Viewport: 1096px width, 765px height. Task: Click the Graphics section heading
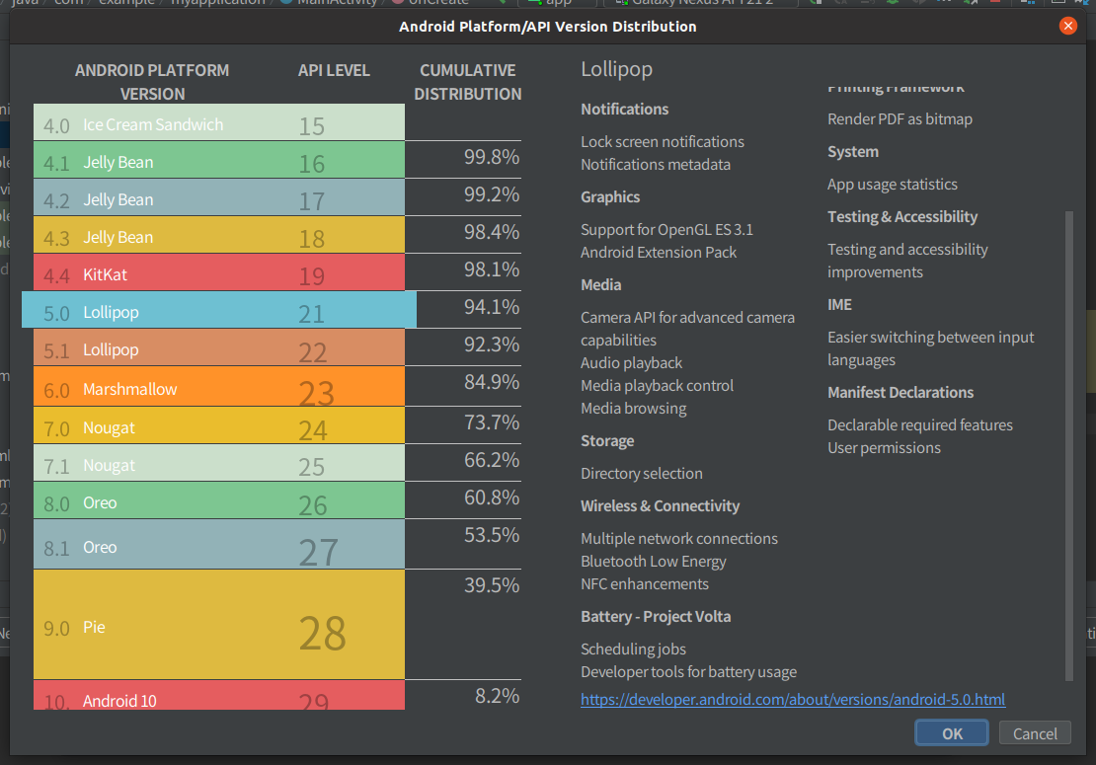pyautogui.click(x=609, y=197)
